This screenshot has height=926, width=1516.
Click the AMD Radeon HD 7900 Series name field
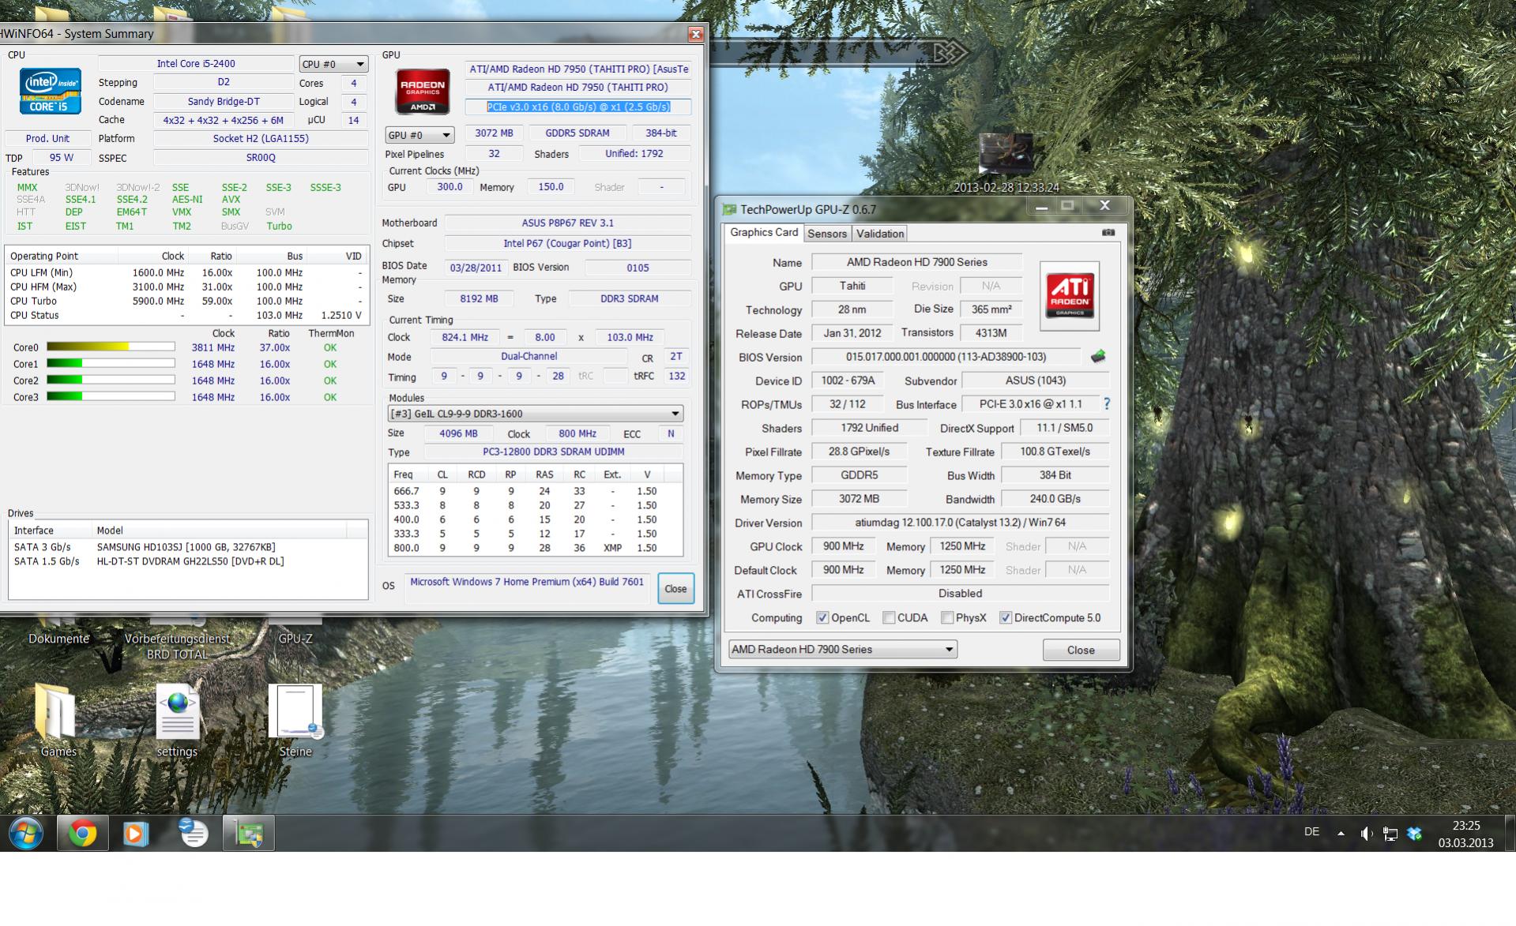[x=916, y=262]
